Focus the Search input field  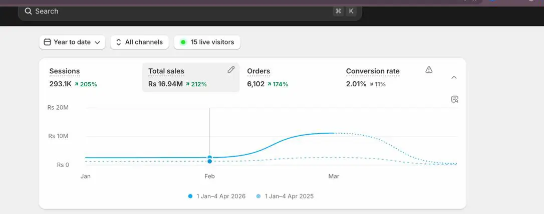(190, 11)
